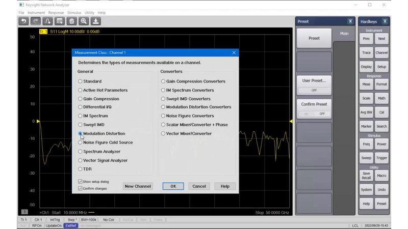
Task: Choose Noise Figure Converters
Action: coord(163,116)
